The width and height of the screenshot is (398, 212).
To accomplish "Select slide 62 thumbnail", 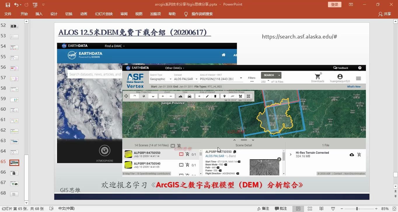I will (x=14, y=131).
